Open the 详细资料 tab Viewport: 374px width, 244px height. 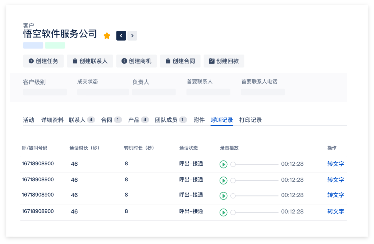tap(52, 120)
